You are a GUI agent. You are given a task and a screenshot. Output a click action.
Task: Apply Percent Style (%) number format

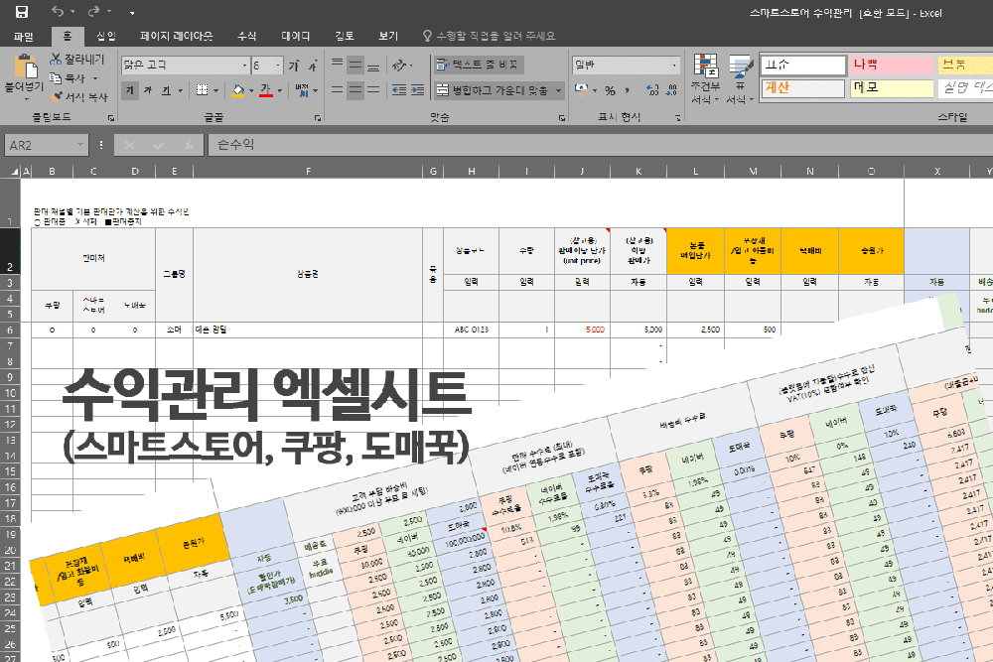tap(610, 90)
